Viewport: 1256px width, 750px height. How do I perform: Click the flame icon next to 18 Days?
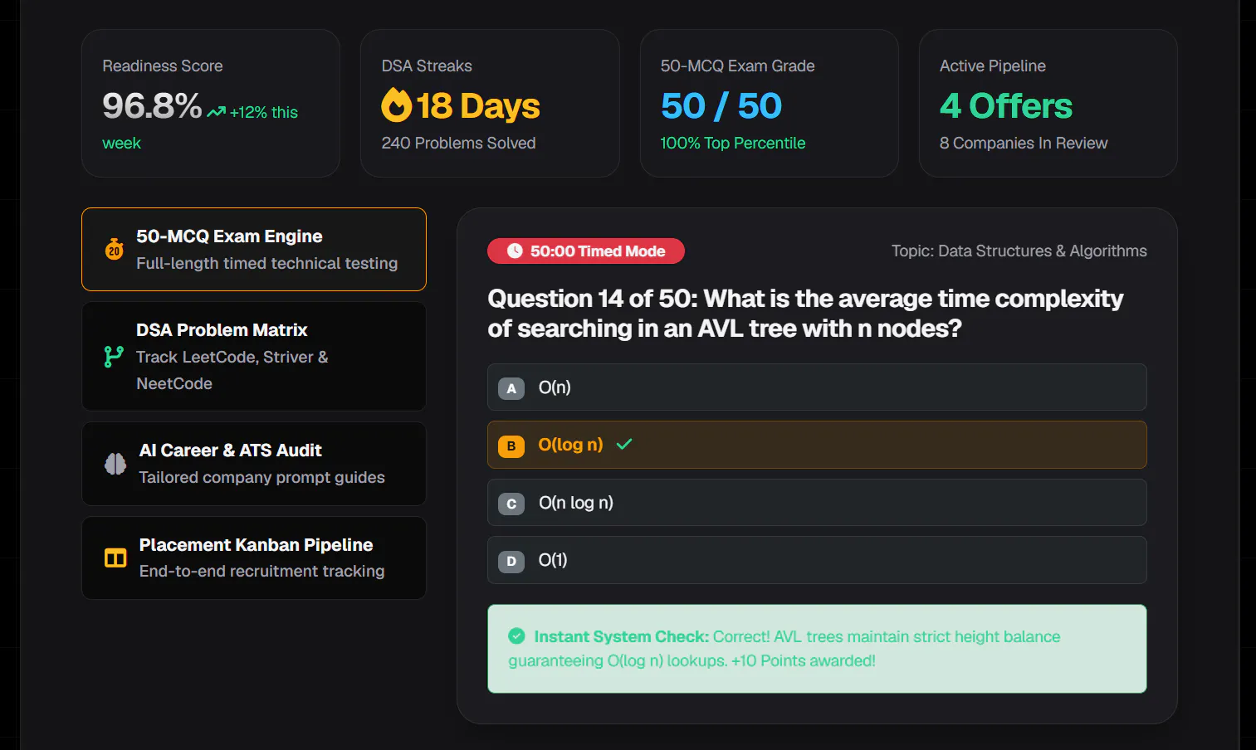397,105
